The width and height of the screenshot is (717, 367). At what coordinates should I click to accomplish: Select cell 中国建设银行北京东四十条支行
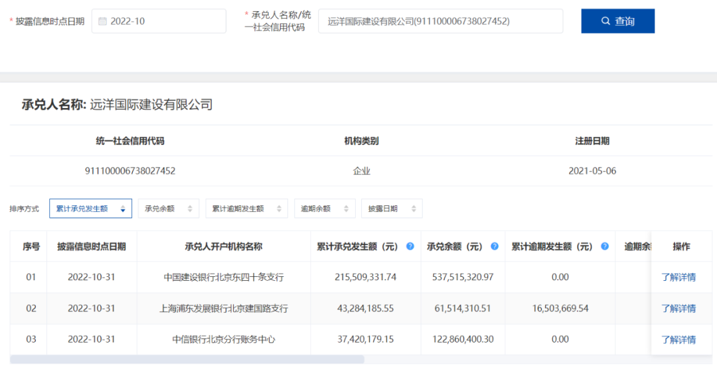(x=224, y=277)
